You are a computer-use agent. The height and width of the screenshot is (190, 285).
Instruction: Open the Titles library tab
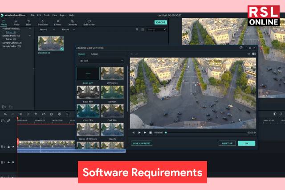[x=28, y=23]
